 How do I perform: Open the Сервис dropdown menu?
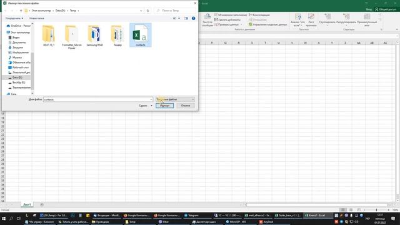pyautogui.click(x=146, y=106)
